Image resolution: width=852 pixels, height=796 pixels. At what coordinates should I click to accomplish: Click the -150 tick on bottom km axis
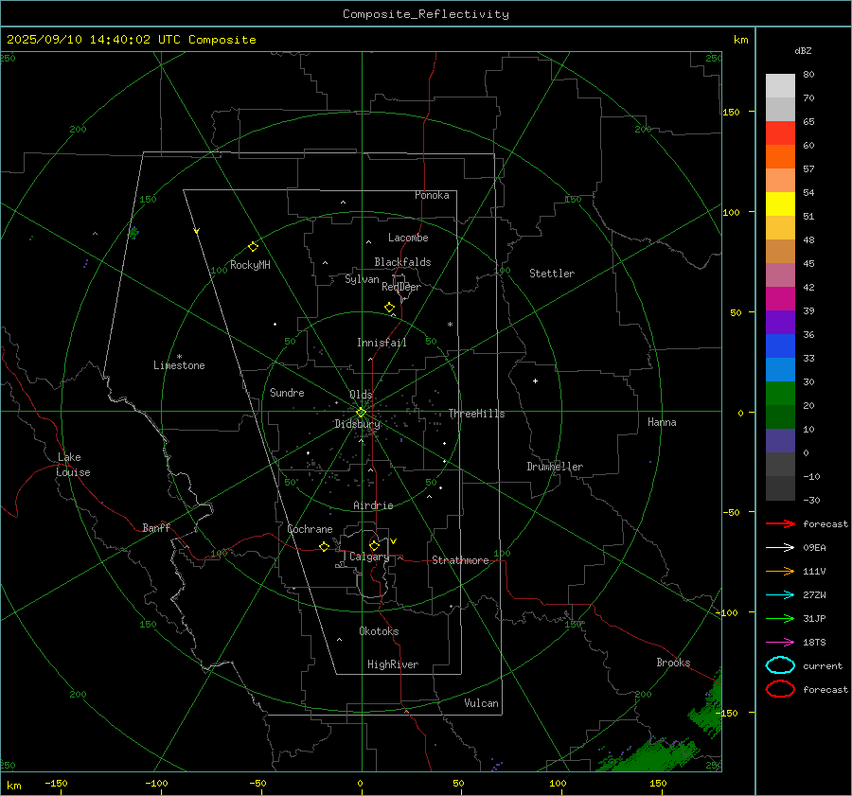(56, 783)
